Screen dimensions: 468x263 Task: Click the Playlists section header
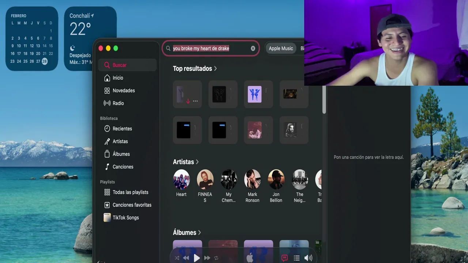[107, 182]
